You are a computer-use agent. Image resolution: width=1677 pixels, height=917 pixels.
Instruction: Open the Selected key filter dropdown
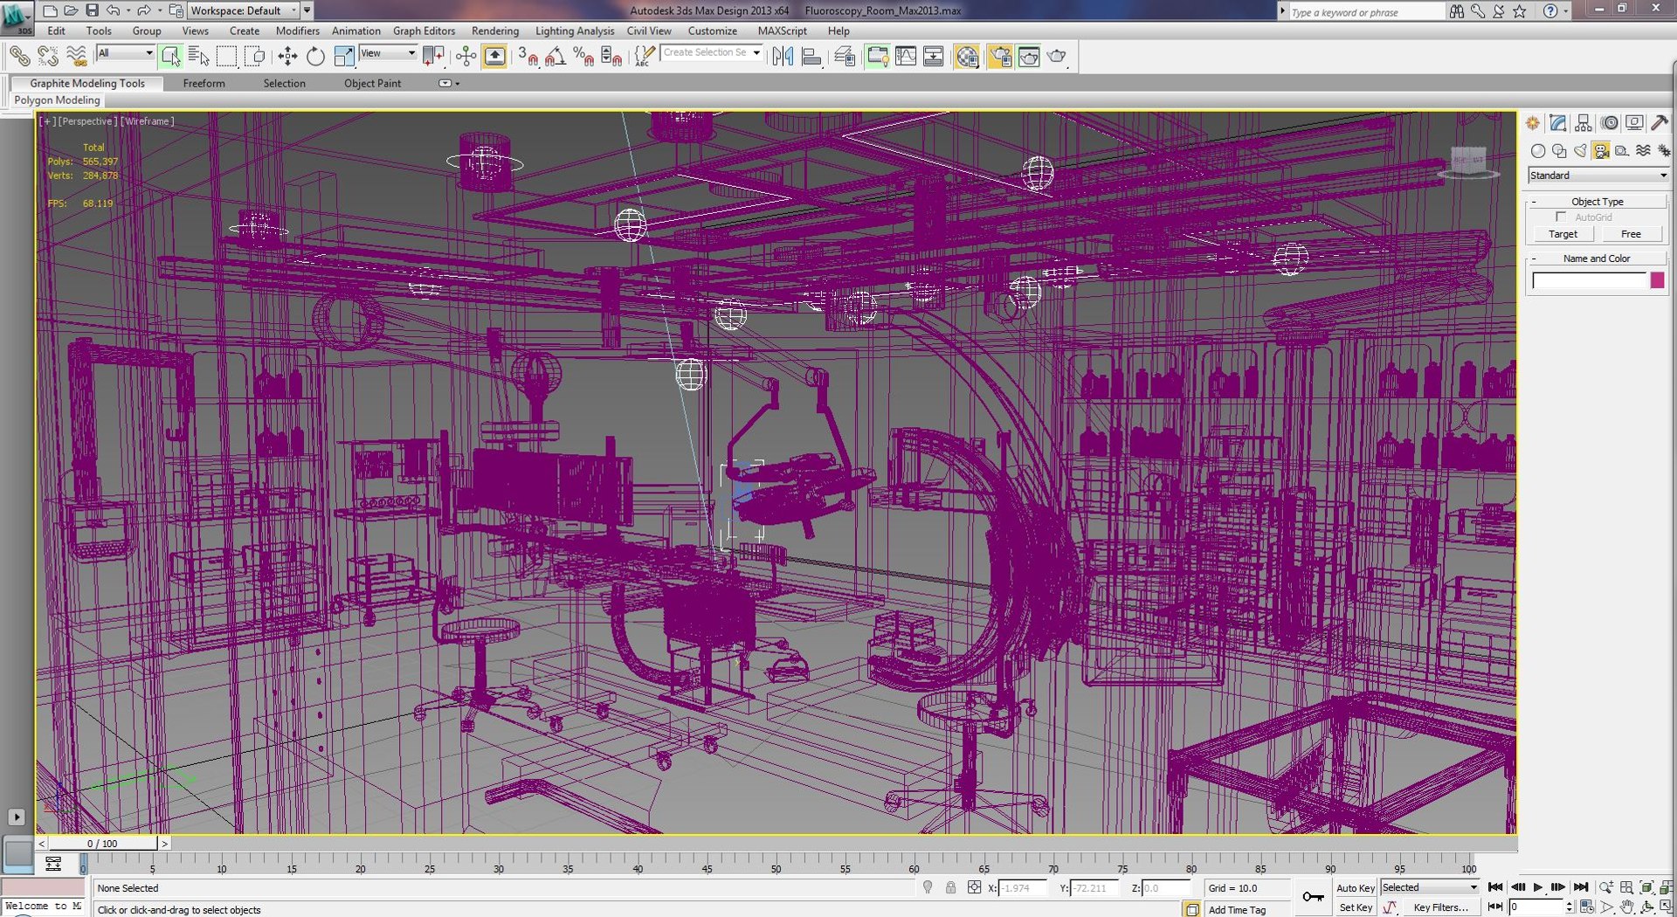tap(1430, 887)
